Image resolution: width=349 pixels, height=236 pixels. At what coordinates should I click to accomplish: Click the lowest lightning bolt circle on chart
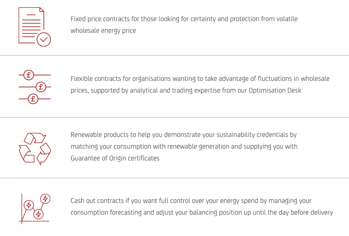coord(38,214)
